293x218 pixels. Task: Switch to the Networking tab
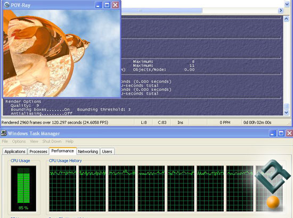(88, 152)
